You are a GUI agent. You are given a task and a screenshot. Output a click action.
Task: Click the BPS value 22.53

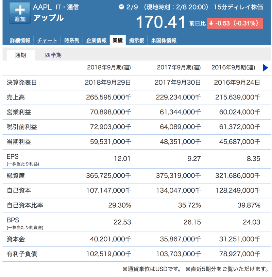[x=122, y=222]
